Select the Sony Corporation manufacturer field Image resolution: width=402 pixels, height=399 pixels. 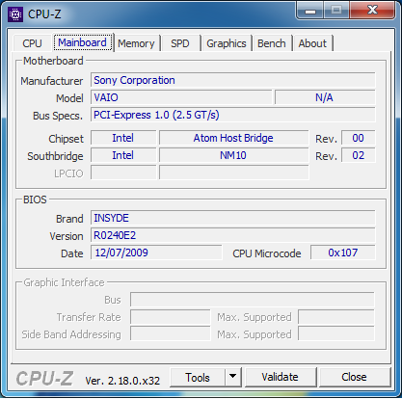pyautogui.click(x=233, y=80)
